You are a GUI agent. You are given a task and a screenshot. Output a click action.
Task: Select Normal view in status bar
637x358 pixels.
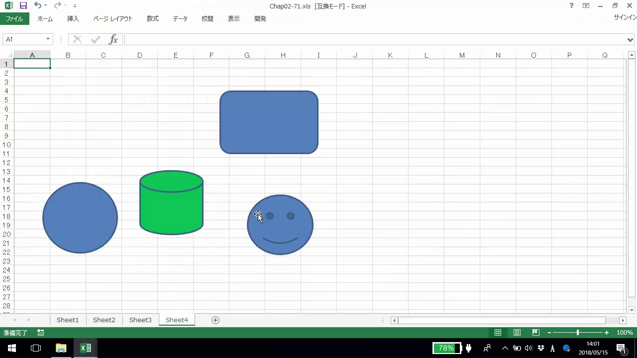pyautogui.click(x=498, y=333)
